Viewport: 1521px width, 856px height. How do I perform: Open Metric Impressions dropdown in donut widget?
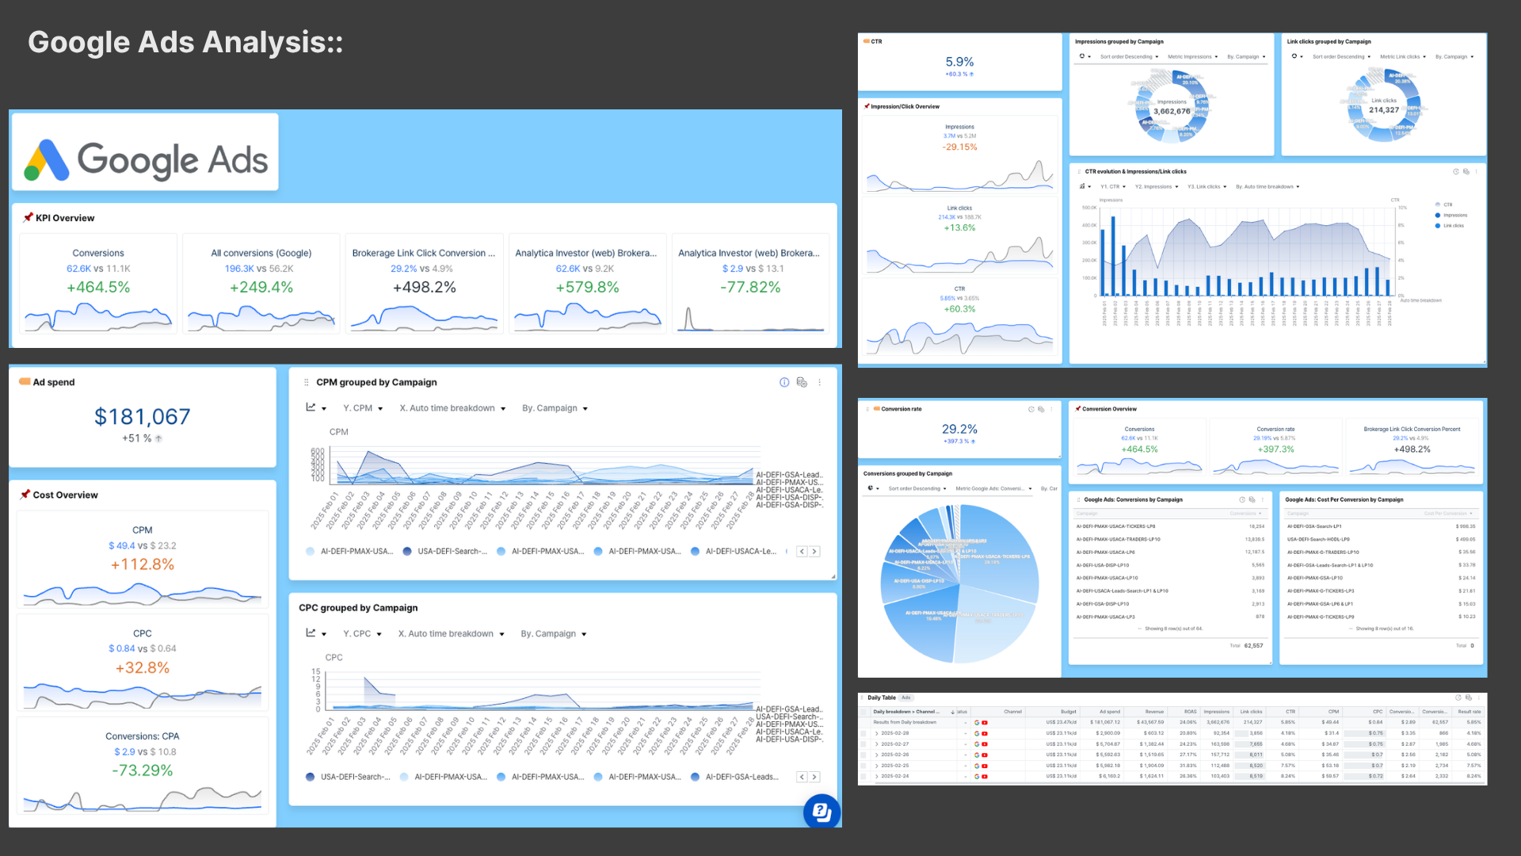pos(1192,57)
